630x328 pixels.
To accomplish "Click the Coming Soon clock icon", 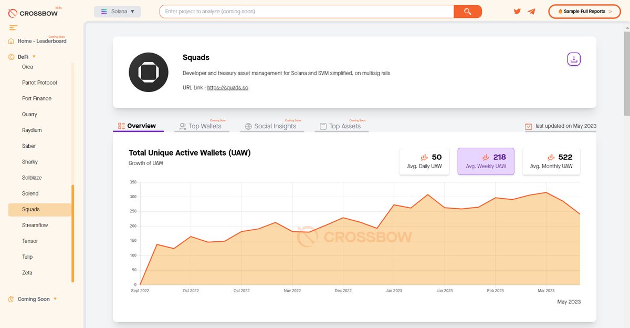I will point(12,299).
